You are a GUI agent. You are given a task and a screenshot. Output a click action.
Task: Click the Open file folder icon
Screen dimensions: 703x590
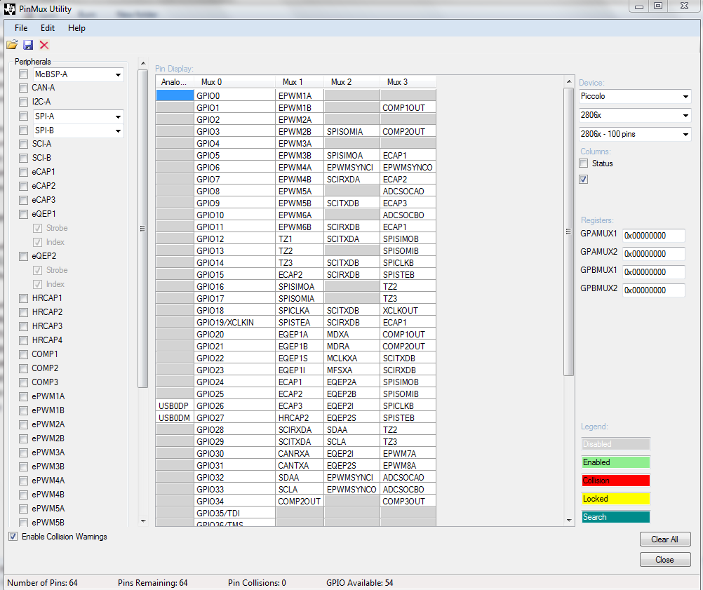12,45
